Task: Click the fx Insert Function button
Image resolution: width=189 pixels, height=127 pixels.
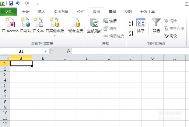Action: pos(68,51)
